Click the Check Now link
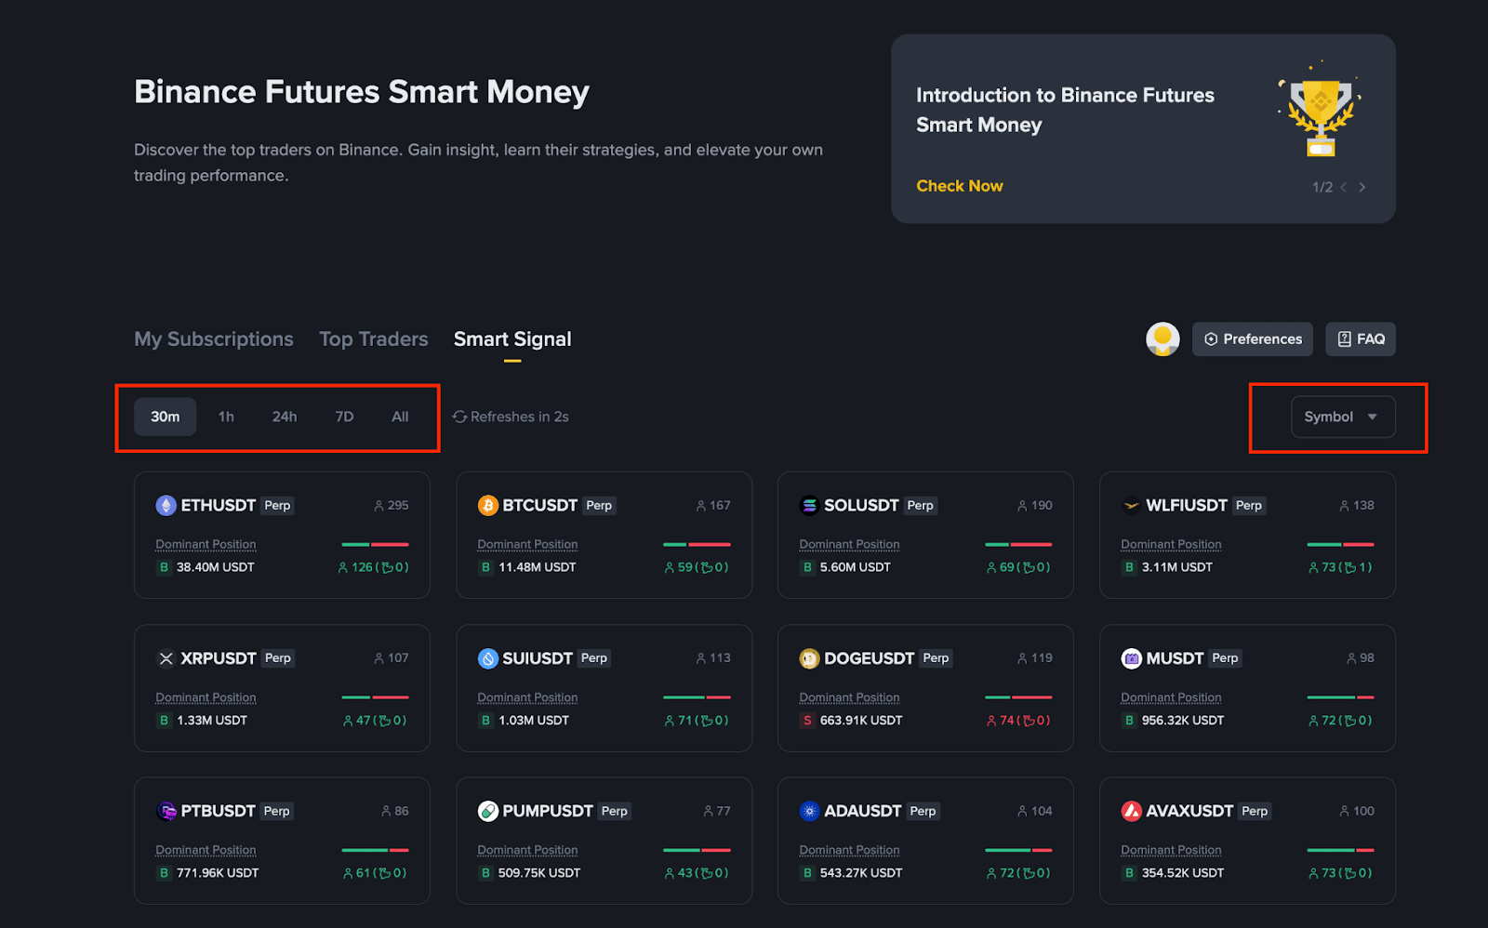This screenshot has width=1488, height=928. (959, 186)
